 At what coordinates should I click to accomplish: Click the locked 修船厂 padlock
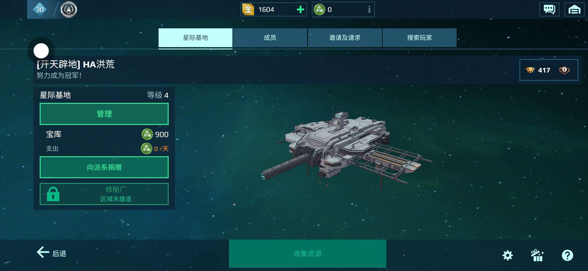[x=53, y=194]
